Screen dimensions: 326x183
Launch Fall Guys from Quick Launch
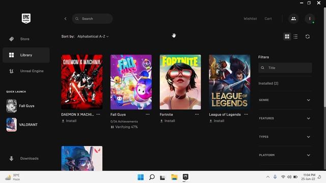pyautogui.click(x=26, y=106)
